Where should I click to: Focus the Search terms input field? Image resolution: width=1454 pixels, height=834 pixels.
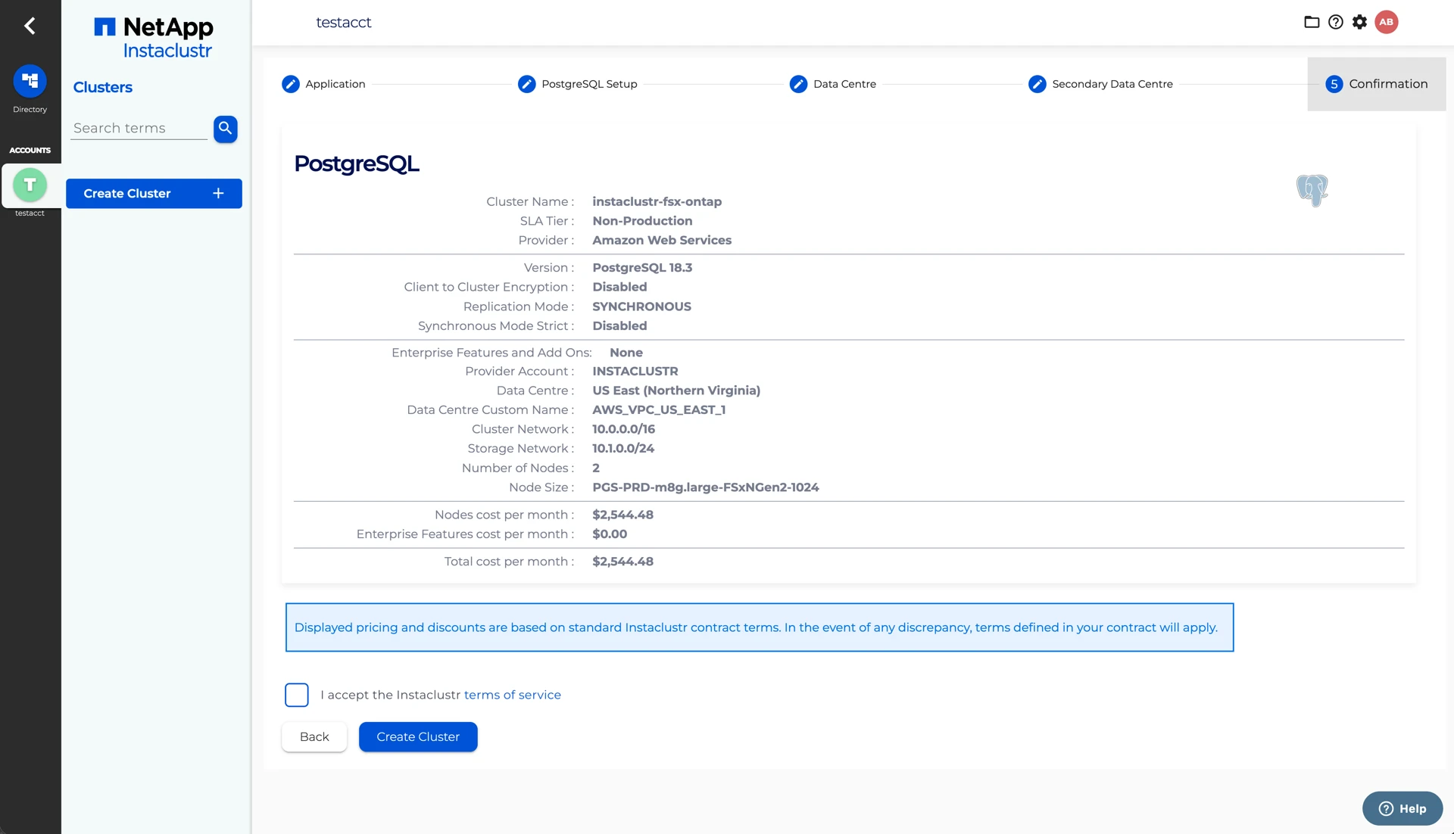point(139,129)
